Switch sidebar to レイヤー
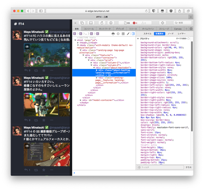 point(182,34)
